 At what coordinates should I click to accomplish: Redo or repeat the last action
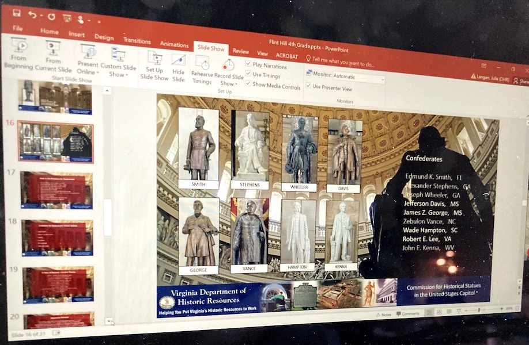coord(51,16)
